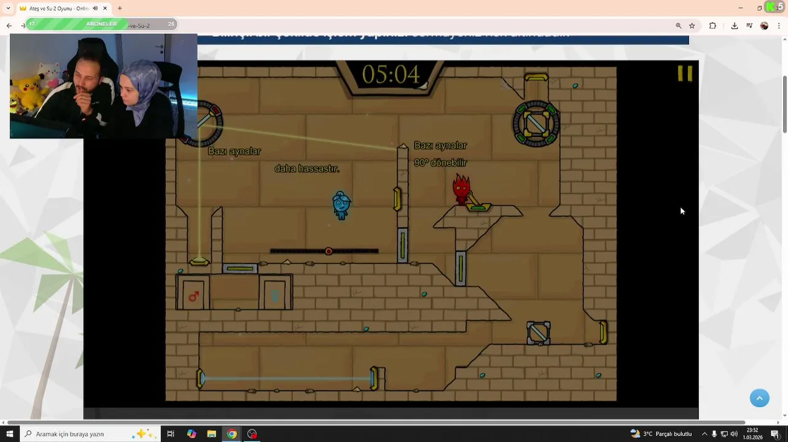Click the green ABONELER subscriber progress bar
This screenshot has height=442, width=788.
(101, 24)
